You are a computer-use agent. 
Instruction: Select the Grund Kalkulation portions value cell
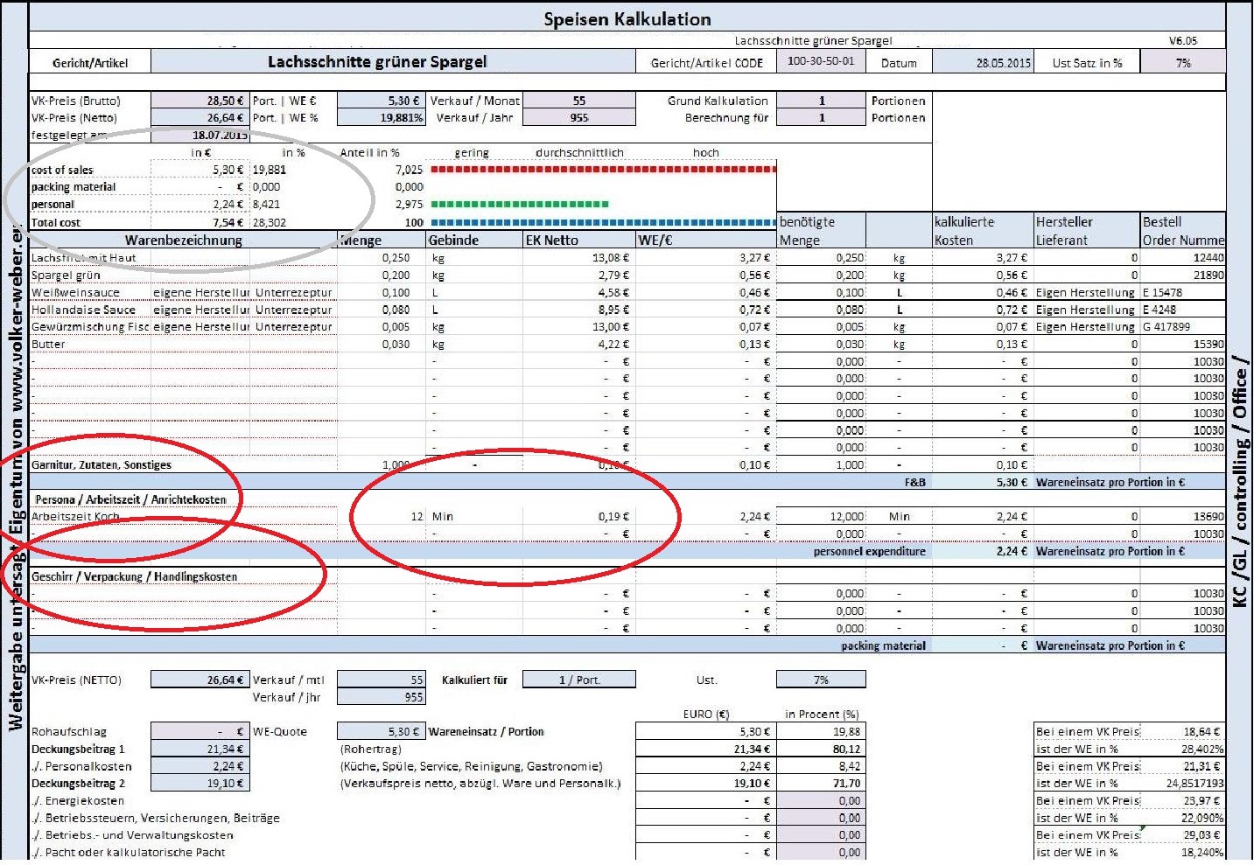tap(821, 101)
